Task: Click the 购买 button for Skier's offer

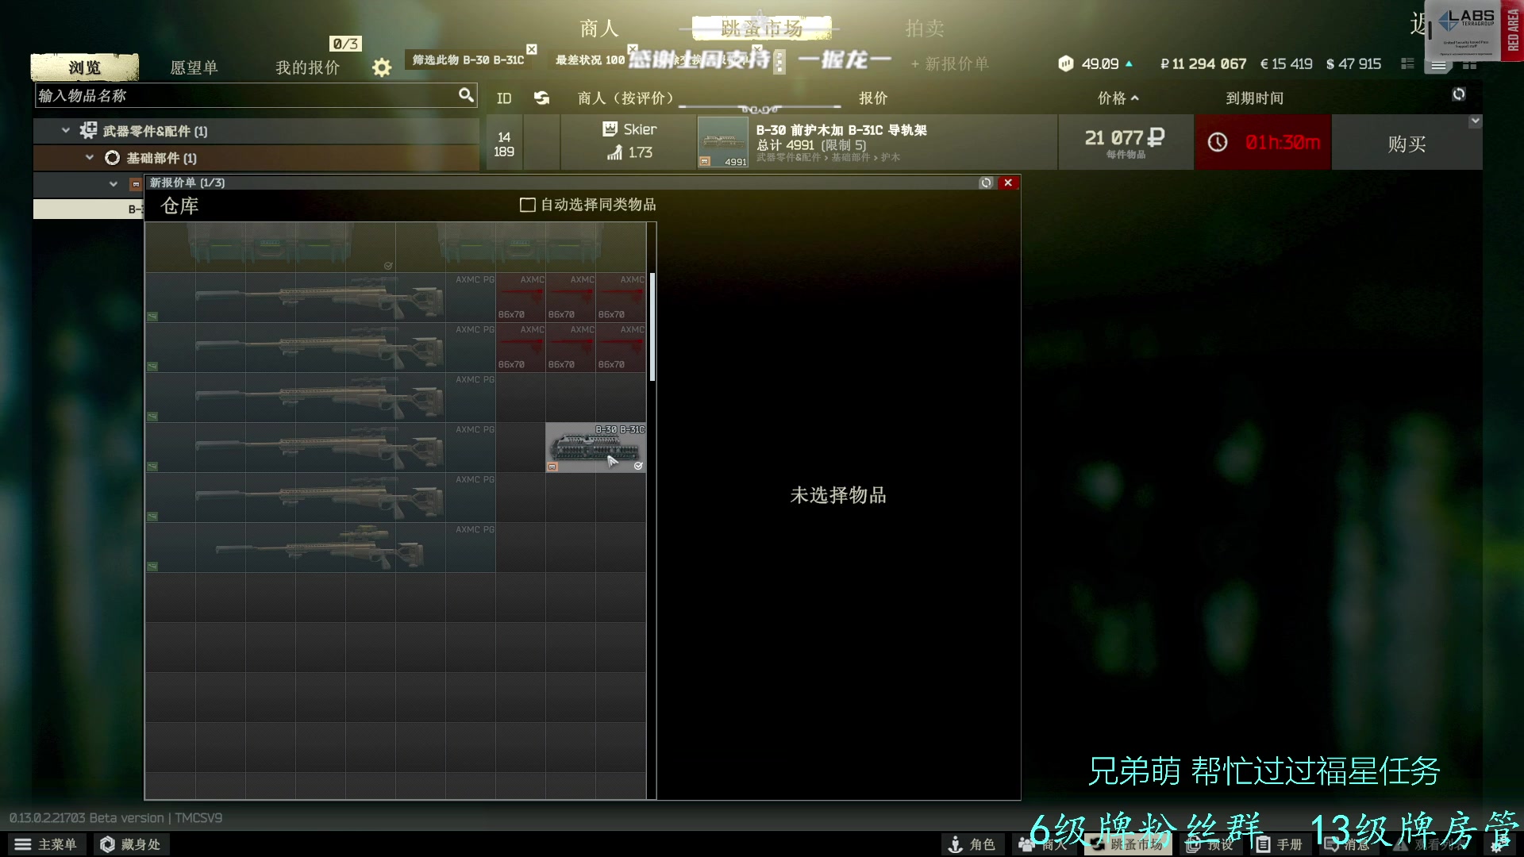Action: tap(1407, 142)
